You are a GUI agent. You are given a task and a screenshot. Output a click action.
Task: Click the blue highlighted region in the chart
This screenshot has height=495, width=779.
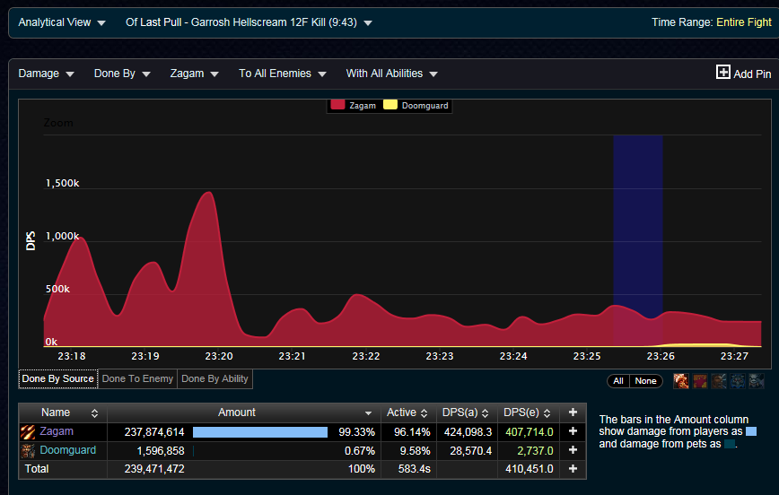638,240
